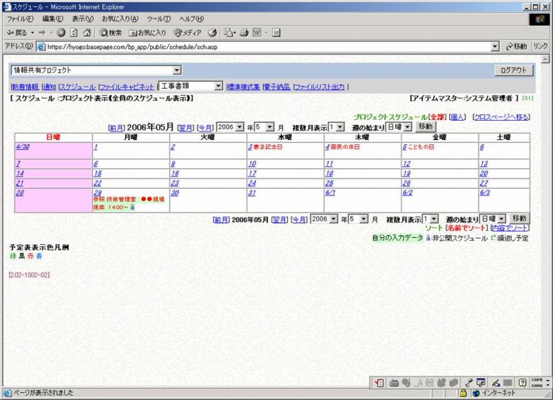Viewport: 553px width, 400px height.
Task: Open the Favorites (お気に入り) toolbar button
Action: [148, 33]
